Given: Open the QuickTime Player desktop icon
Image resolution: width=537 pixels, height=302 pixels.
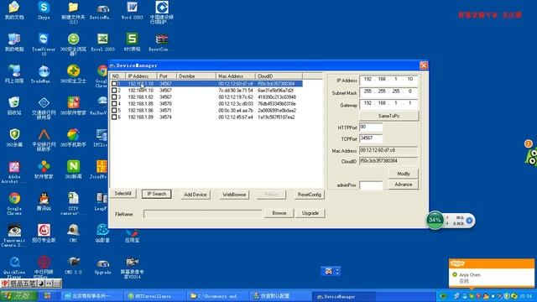Looking at the screenshot, I should pos(14,267).
